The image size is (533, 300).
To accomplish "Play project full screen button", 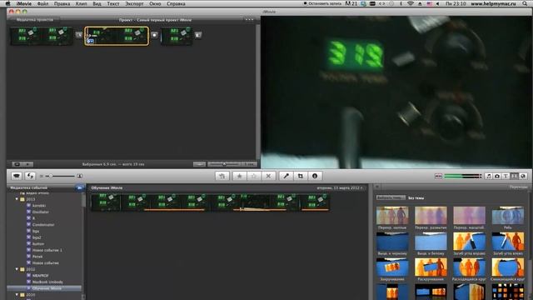I will tap(17, 164).
